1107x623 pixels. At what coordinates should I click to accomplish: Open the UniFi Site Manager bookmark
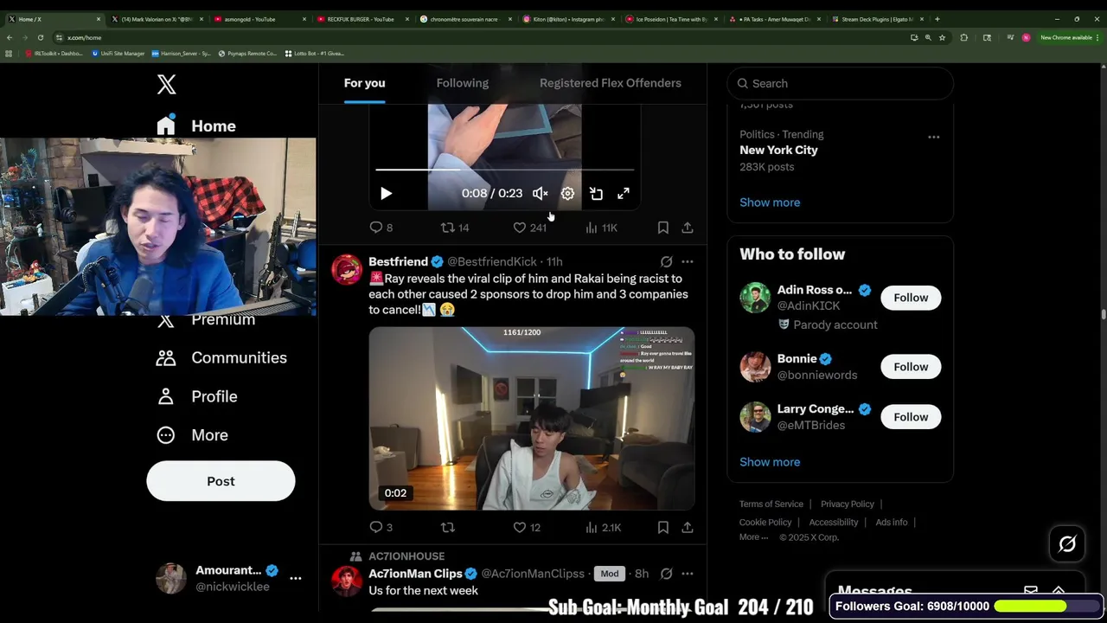(x=118, y=54)
